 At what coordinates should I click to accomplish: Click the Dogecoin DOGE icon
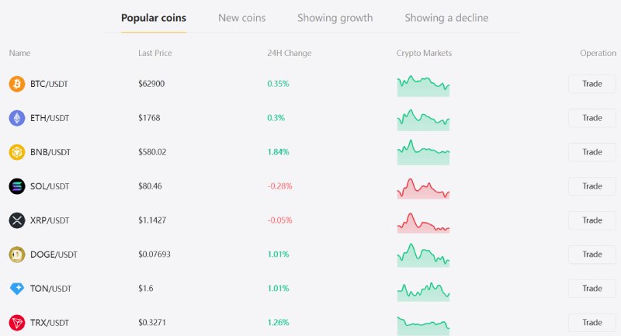pos(17,255)
